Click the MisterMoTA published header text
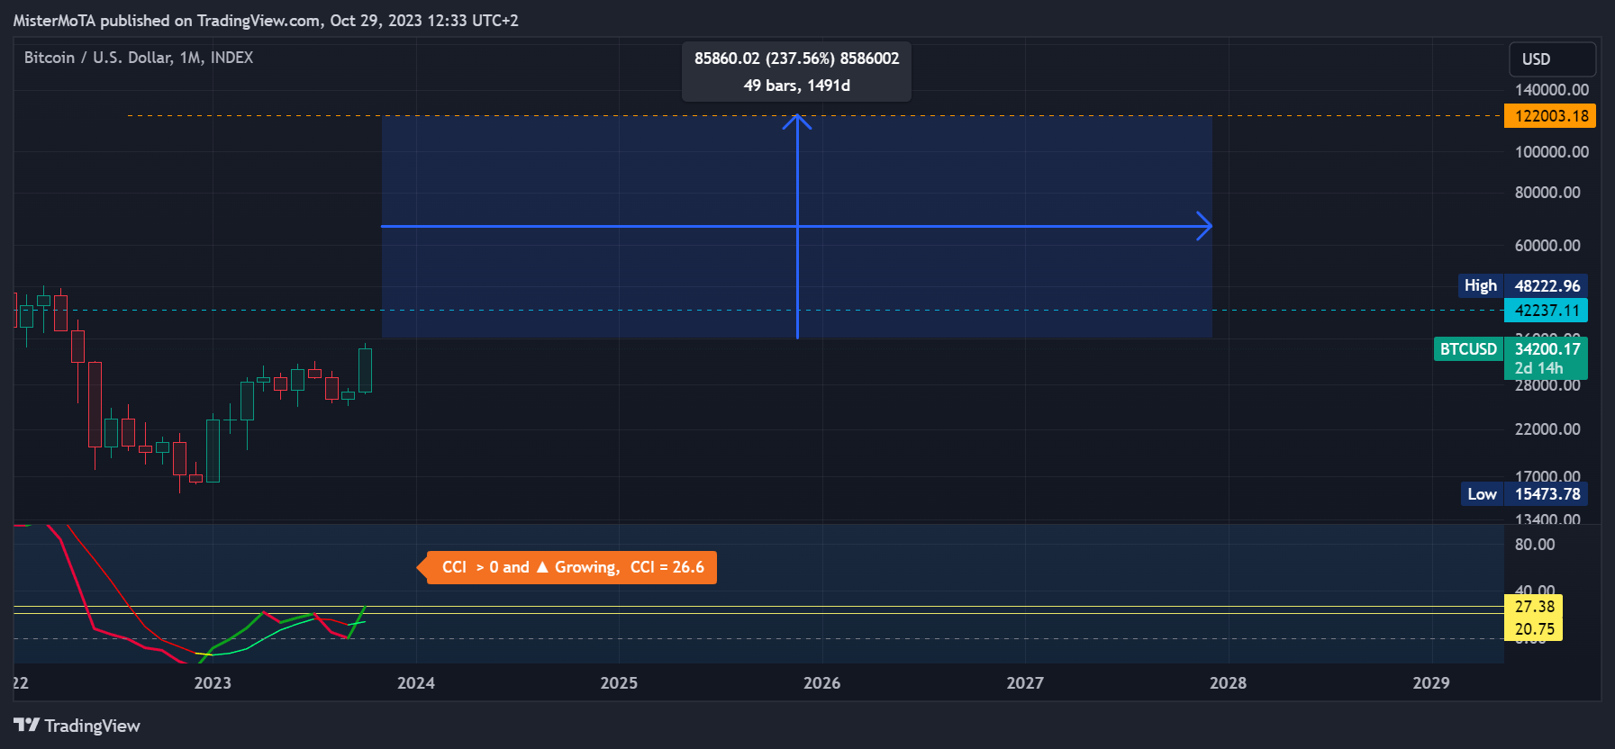 [x=266, y=21]
